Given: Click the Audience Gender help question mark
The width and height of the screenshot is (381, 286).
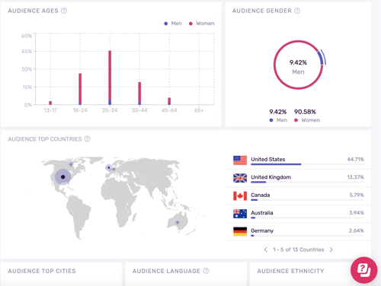Looking at the screenshot, I should 297,11.
